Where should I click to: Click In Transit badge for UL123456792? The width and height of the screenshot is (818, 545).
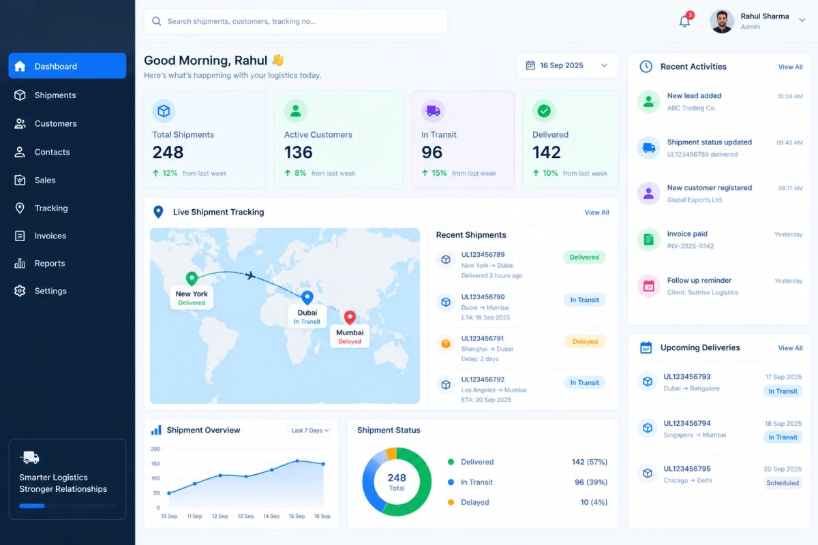point(584,383)
